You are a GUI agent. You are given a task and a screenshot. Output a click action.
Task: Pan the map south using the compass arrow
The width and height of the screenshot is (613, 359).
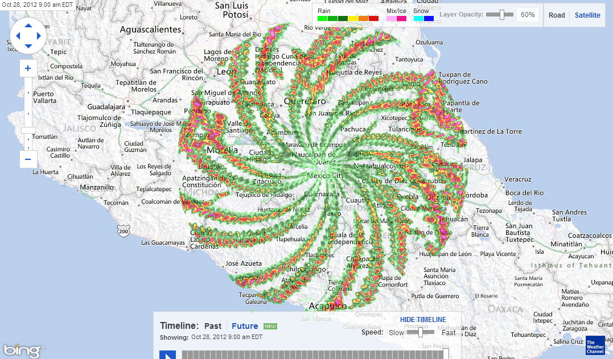point(28,46)
